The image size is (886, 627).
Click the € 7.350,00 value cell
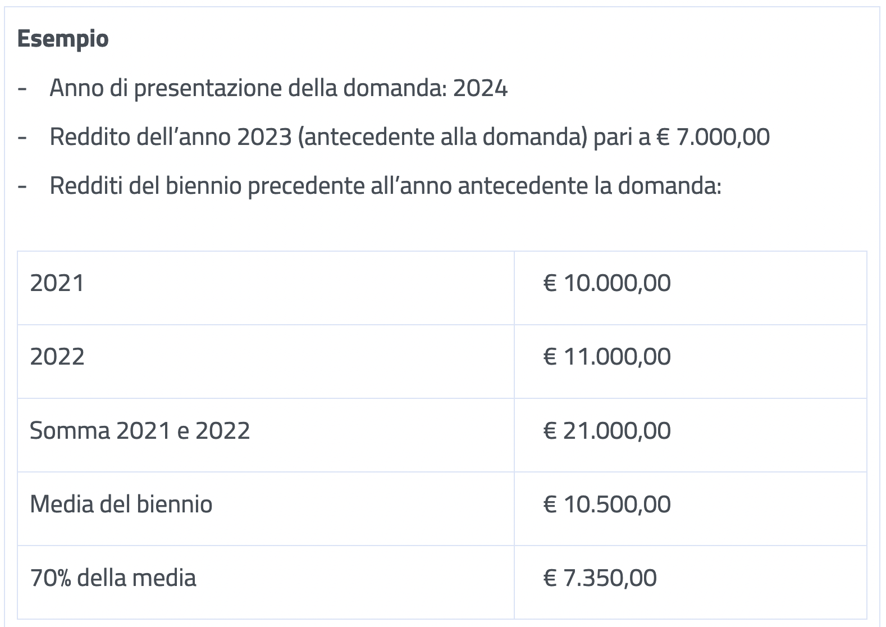pyautogui.click(x=600, y=578)
